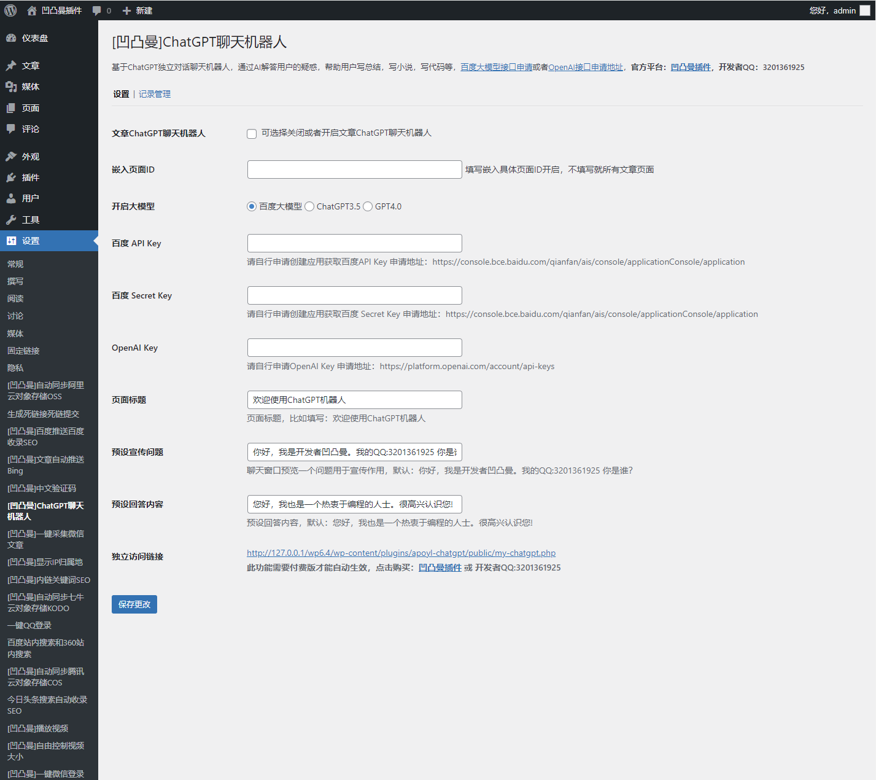Open [凹凸曼]文章自动推送Bing menu
The width and height of the screenshot is (876, 780).
pyautogui.click(x=46, y=465)
